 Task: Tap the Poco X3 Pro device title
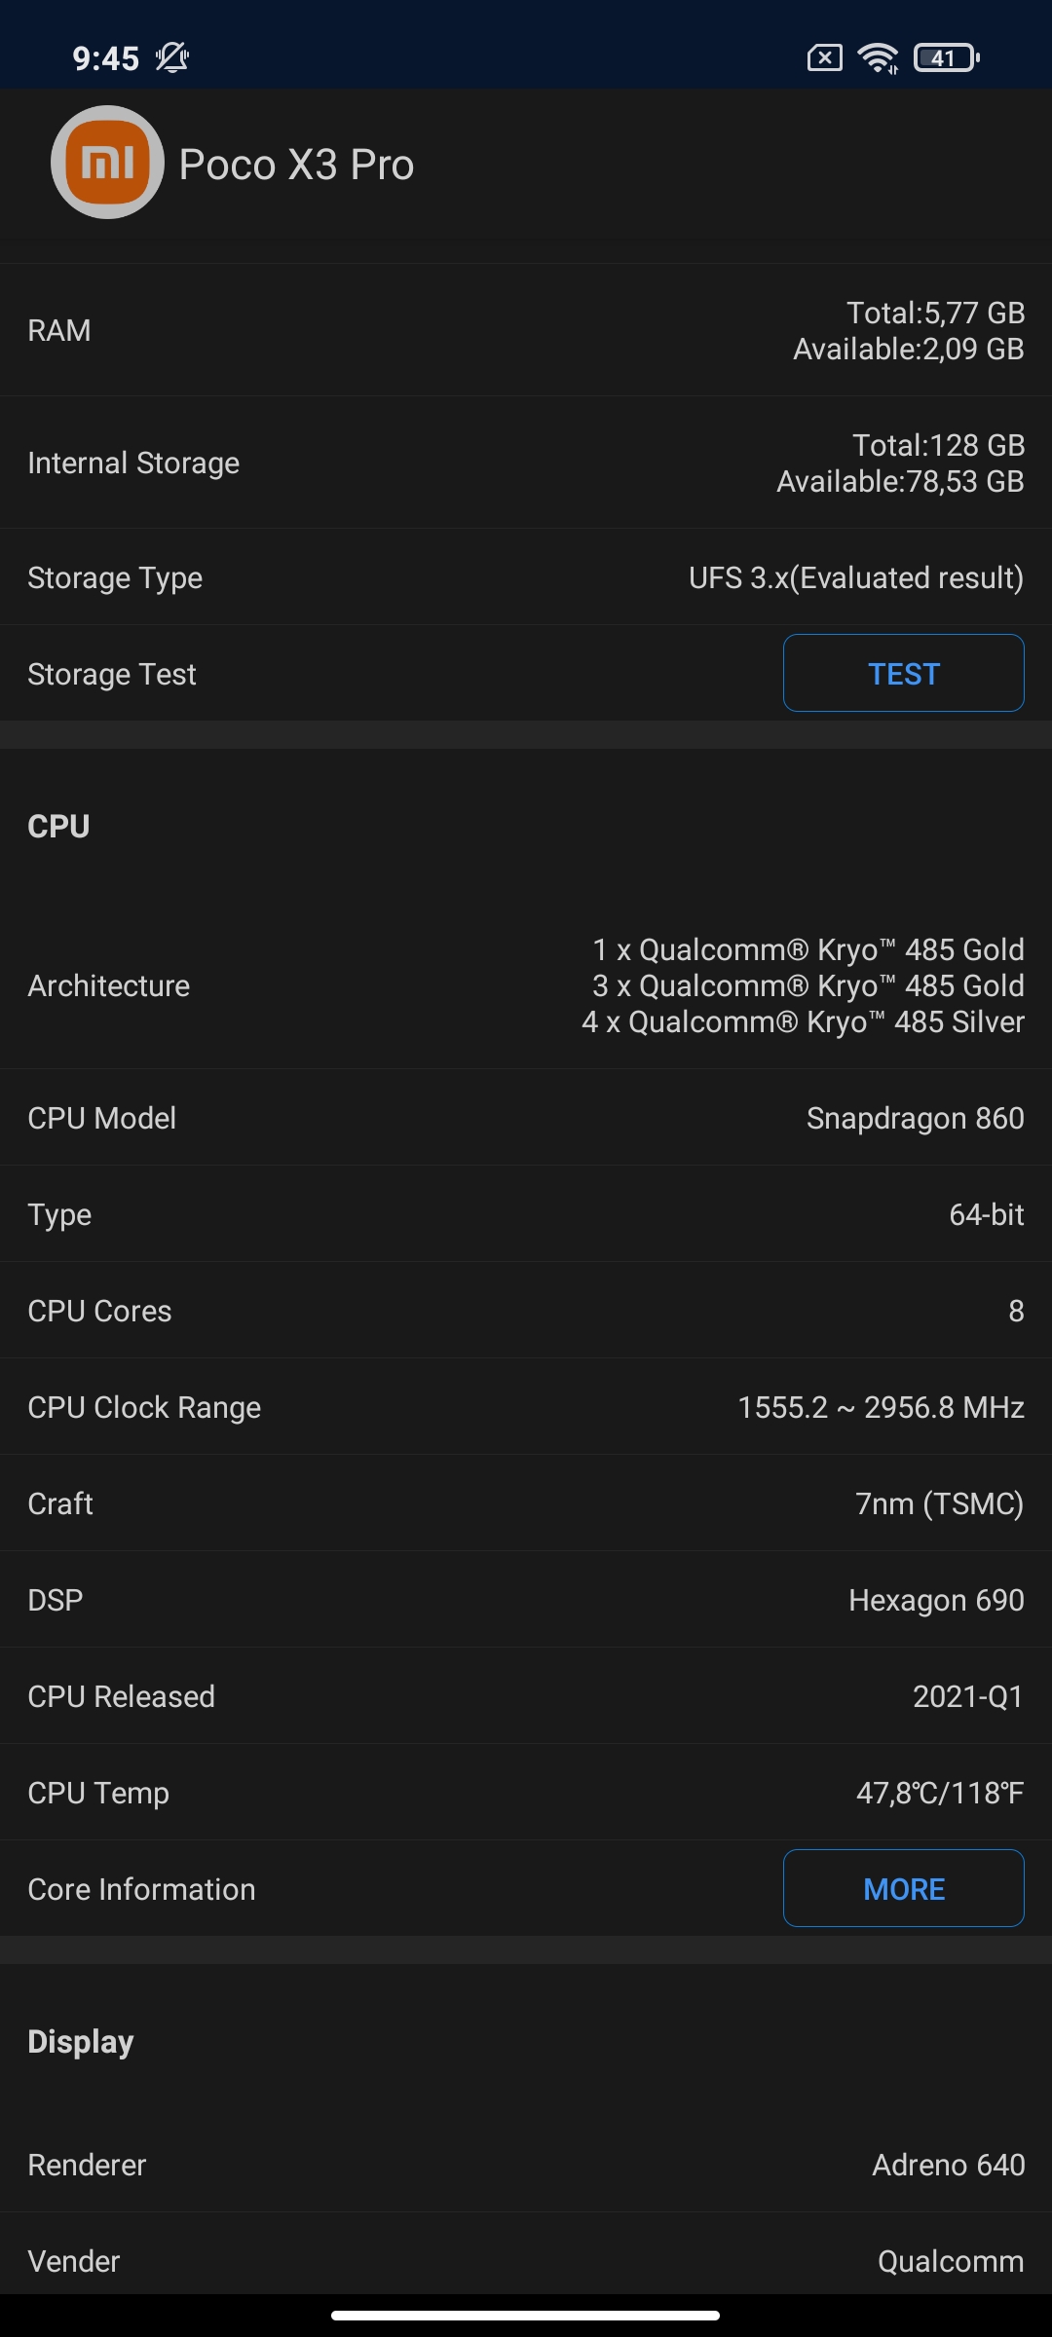click(x=296, y=165)
